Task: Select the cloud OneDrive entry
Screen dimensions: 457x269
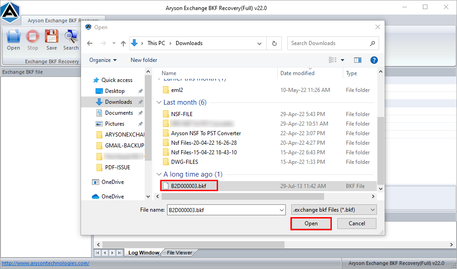Action: (x=108, y=197)
